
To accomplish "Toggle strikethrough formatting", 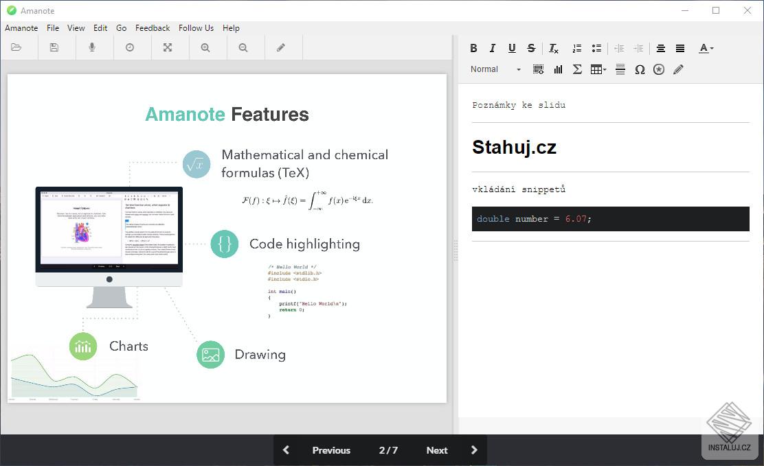I will (531, 48).
